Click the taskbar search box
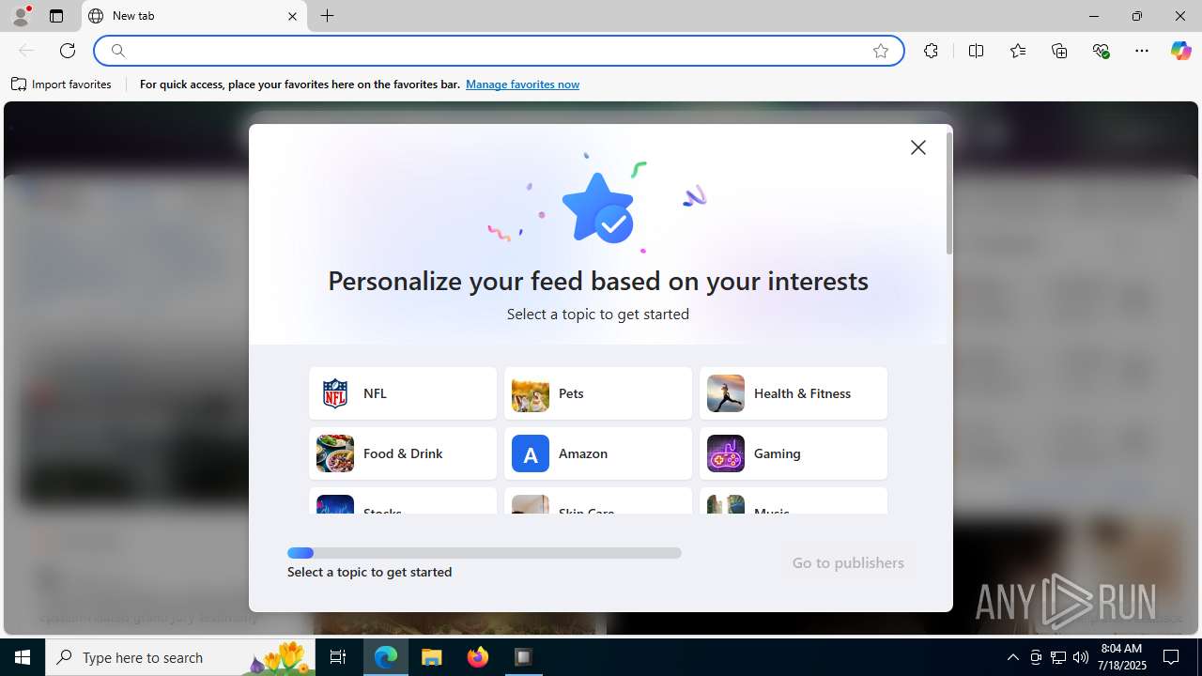1202x676 pixels. click(181, 657)
